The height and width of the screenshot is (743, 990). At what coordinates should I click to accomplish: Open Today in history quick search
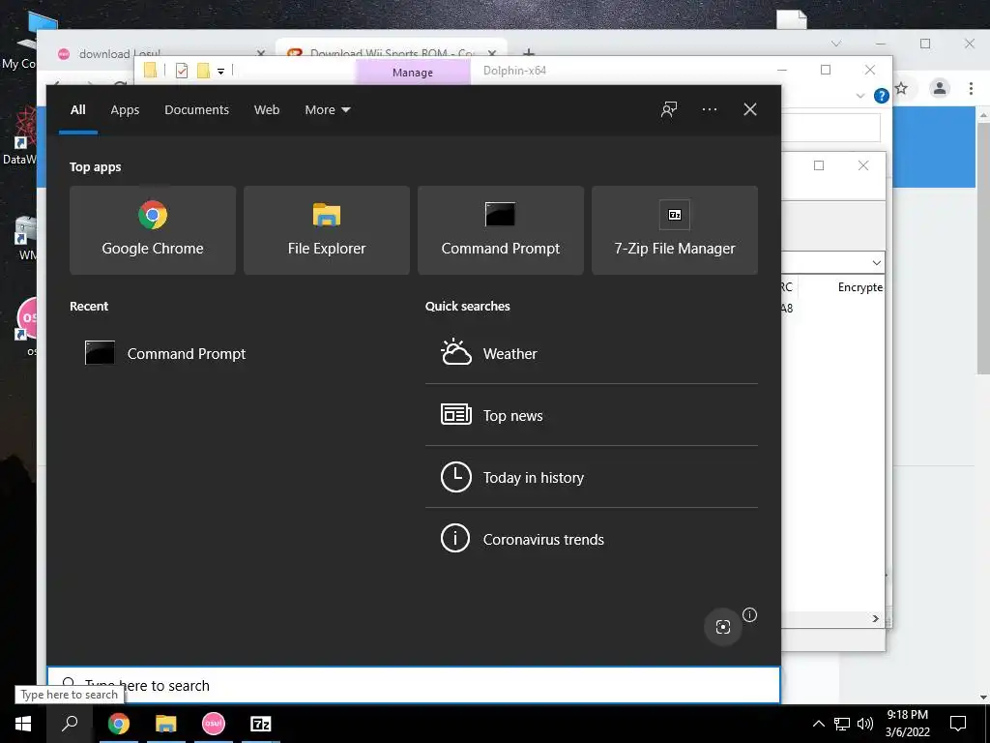[591, 477]
